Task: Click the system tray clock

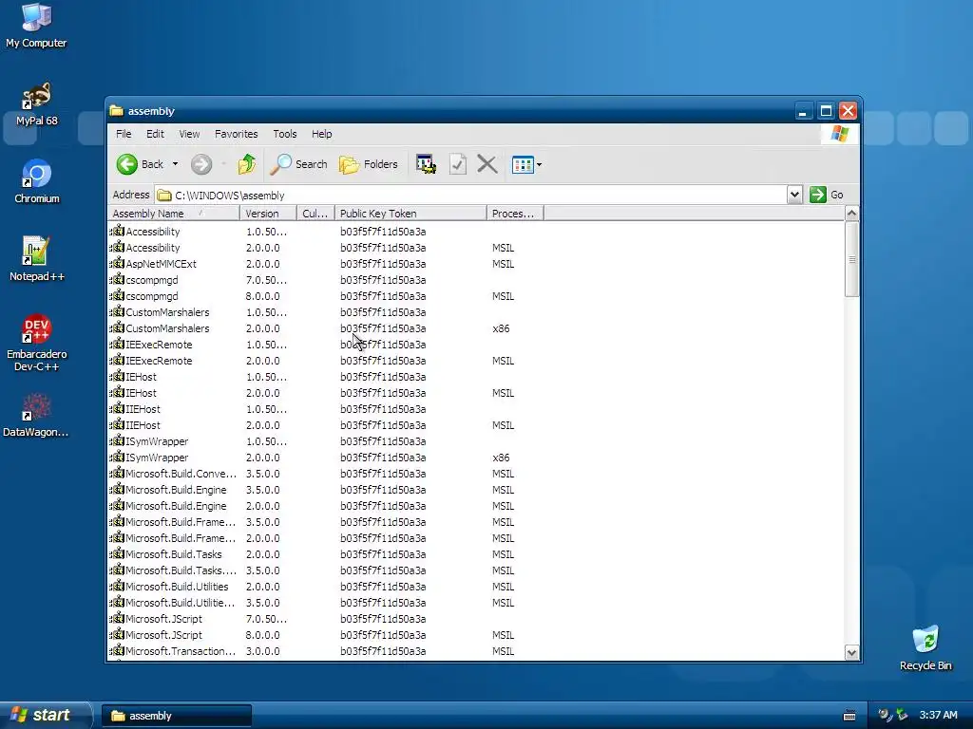Action: click(938, 716)
